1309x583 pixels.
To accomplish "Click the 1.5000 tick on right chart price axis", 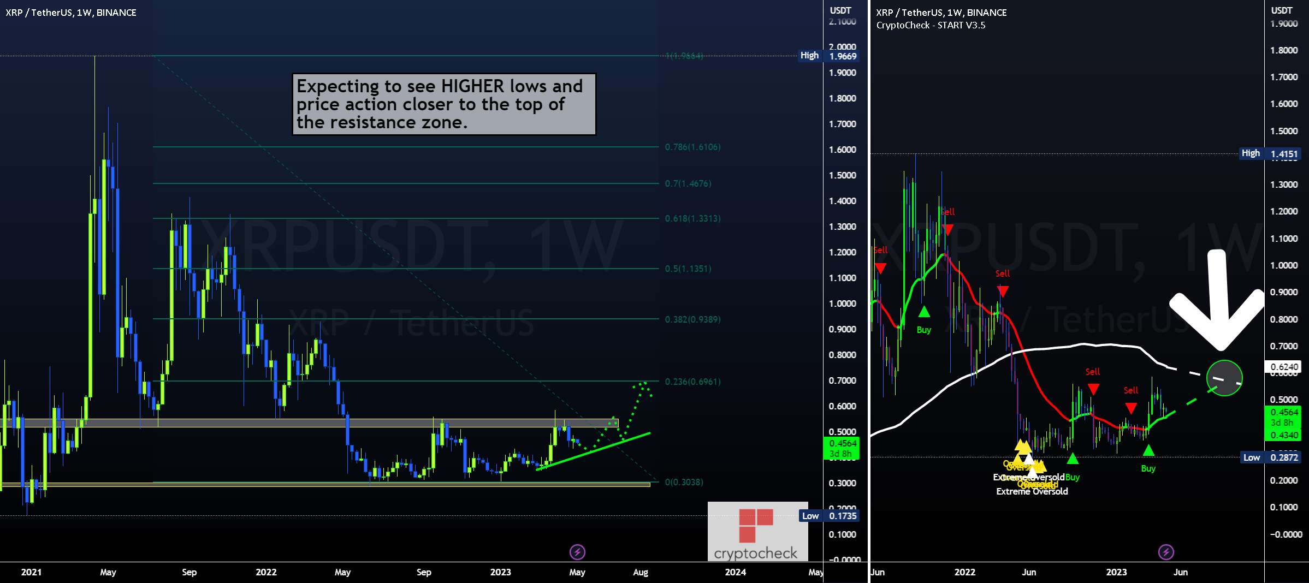I will (x=1284, y=131).
